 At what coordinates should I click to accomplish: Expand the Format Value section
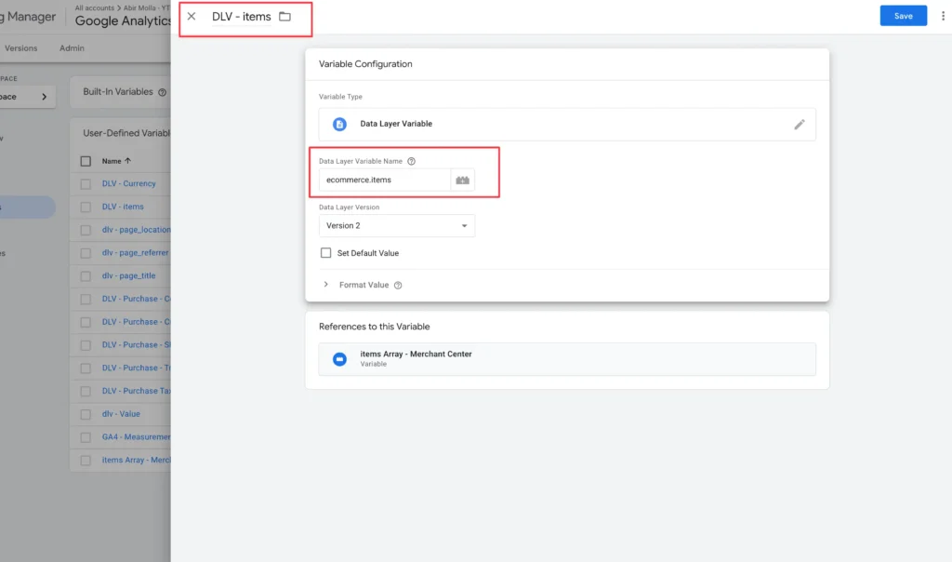pos(325,285)
